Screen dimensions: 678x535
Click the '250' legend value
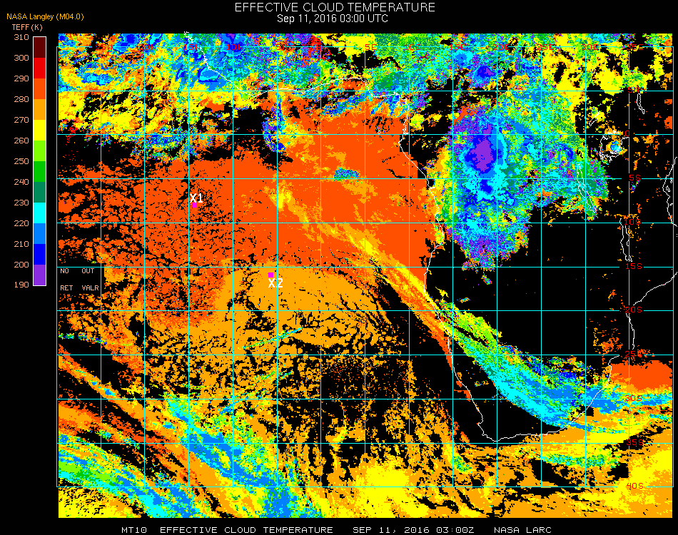click(x=21, y=162)
